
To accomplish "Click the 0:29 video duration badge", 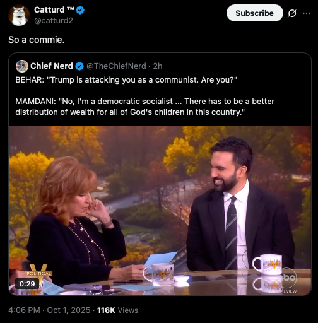I will pyautogui.click(x=27, y=284).
